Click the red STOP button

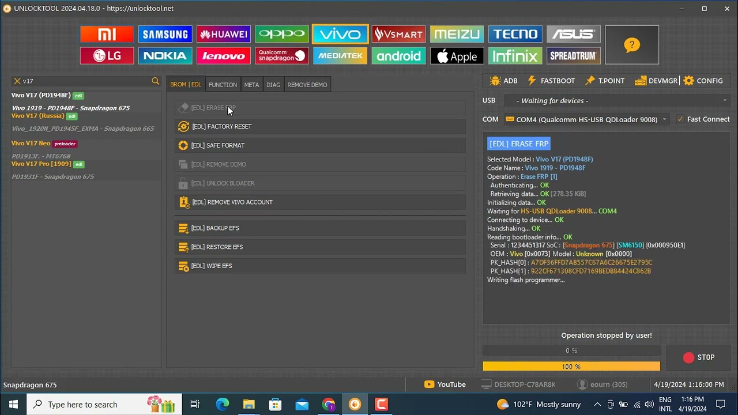[x=699, y=357]
